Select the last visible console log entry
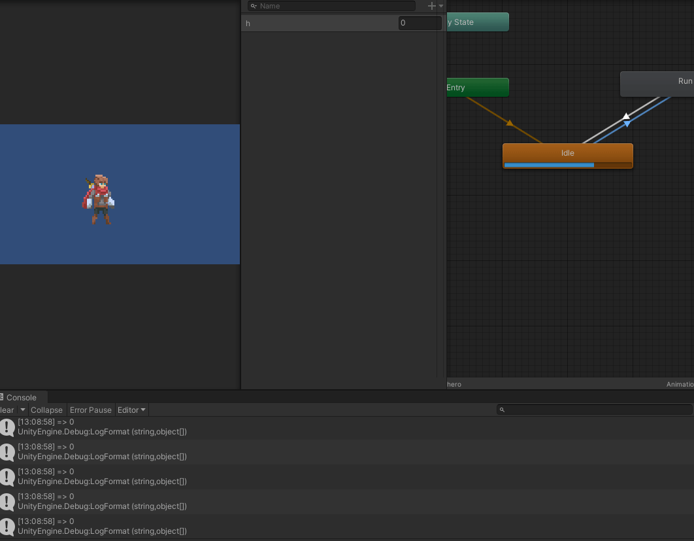694x541 pixels. (347, 527)
